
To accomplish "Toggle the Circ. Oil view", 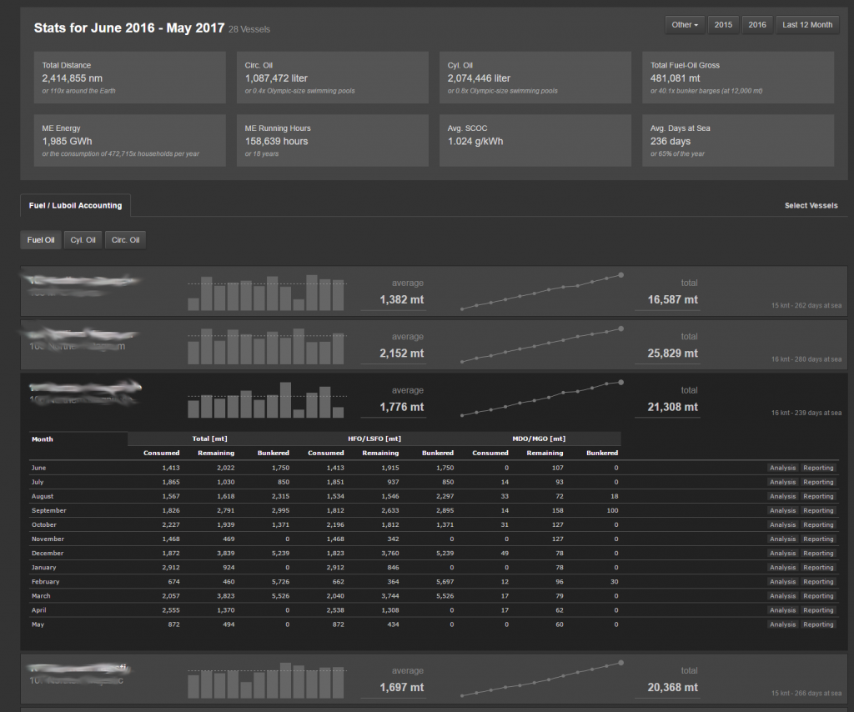I will pyautogui.click(x=125, y=240).
